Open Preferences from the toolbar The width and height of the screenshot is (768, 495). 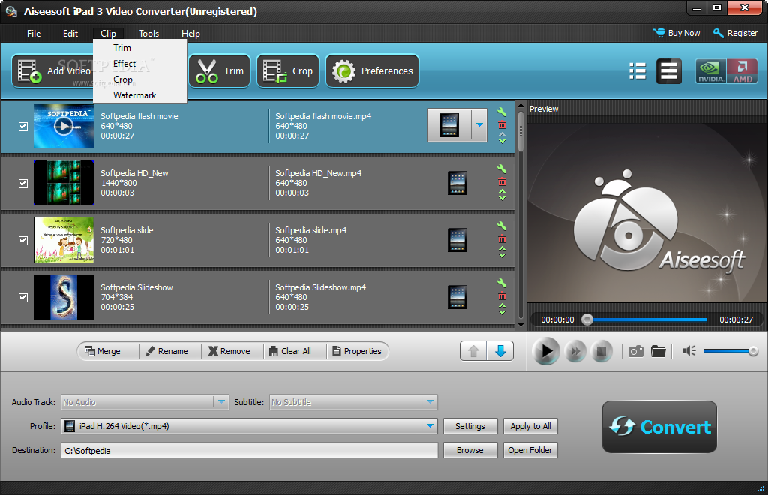coord(372,71)
